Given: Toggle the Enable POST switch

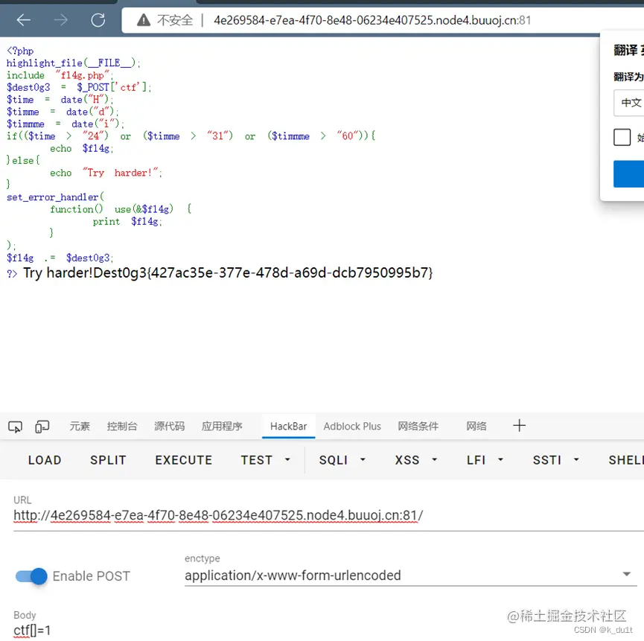Looking at the screenshot, I should click(31, 576).
